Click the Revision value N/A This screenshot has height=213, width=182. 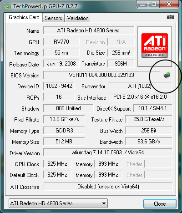pos(121,42)
